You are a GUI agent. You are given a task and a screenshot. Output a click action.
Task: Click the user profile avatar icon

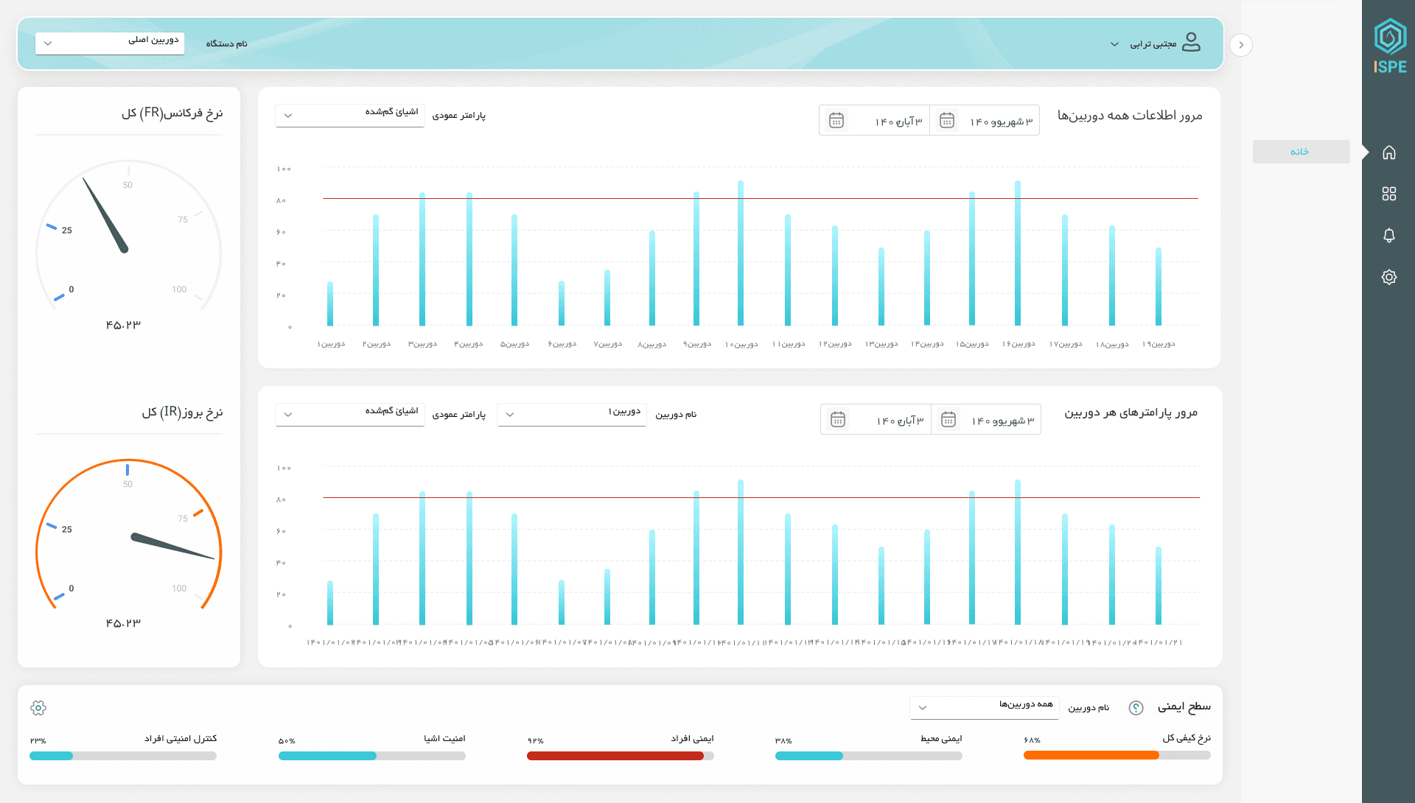click(x=1191, y=43)
